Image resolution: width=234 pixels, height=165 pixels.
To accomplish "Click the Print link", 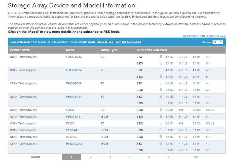I will pos(202,36).
